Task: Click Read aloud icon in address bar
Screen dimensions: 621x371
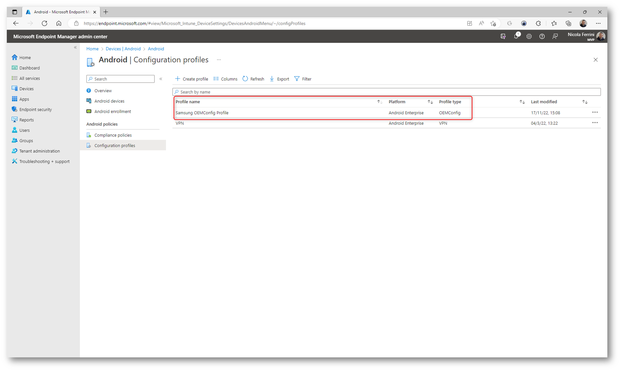Action: click(x=481, y=23)
